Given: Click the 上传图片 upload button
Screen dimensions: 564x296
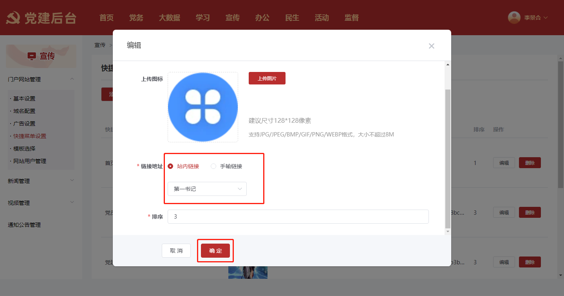Looking at the screenshot, I should tap(267, 78).
